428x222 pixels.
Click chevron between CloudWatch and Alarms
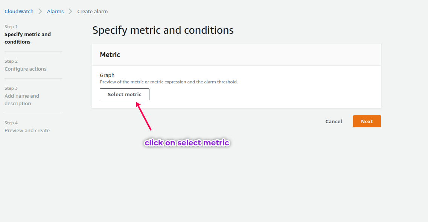(40, 12)
